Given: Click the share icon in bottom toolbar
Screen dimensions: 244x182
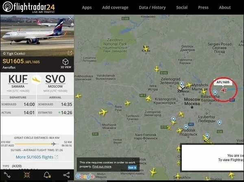Looking at the screenshot, I should point(67,175).
